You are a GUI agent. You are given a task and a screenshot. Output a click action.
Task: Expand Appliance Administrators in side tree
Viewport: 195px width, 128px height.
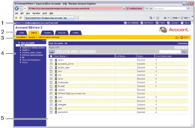click(x=21, y=48)
